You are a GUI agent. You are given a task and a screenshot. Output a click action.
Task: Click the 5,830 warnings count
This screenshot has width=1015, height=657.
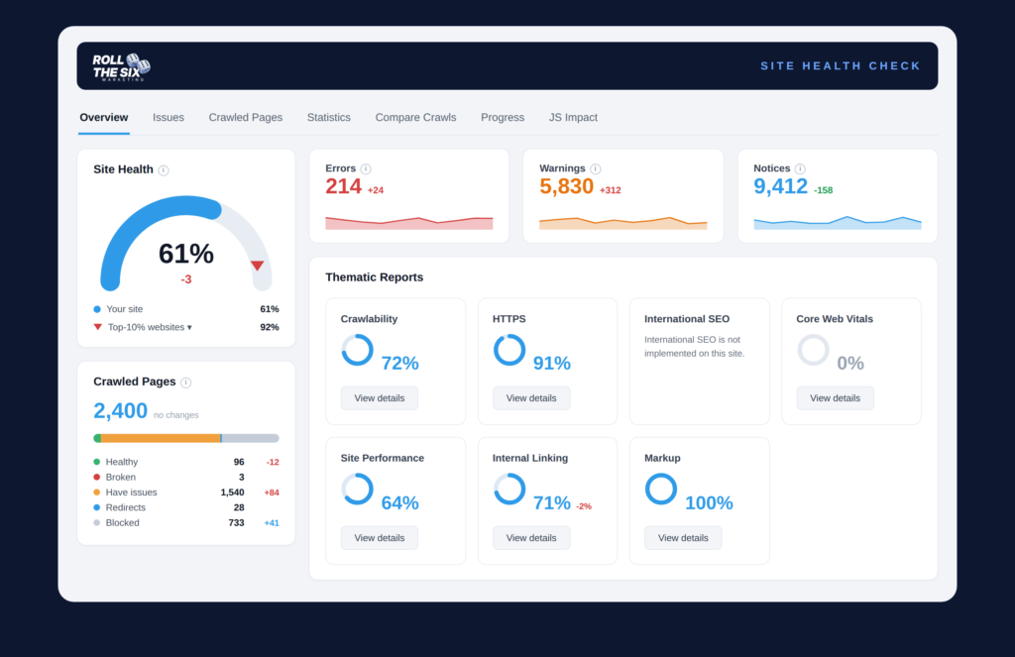566,186
